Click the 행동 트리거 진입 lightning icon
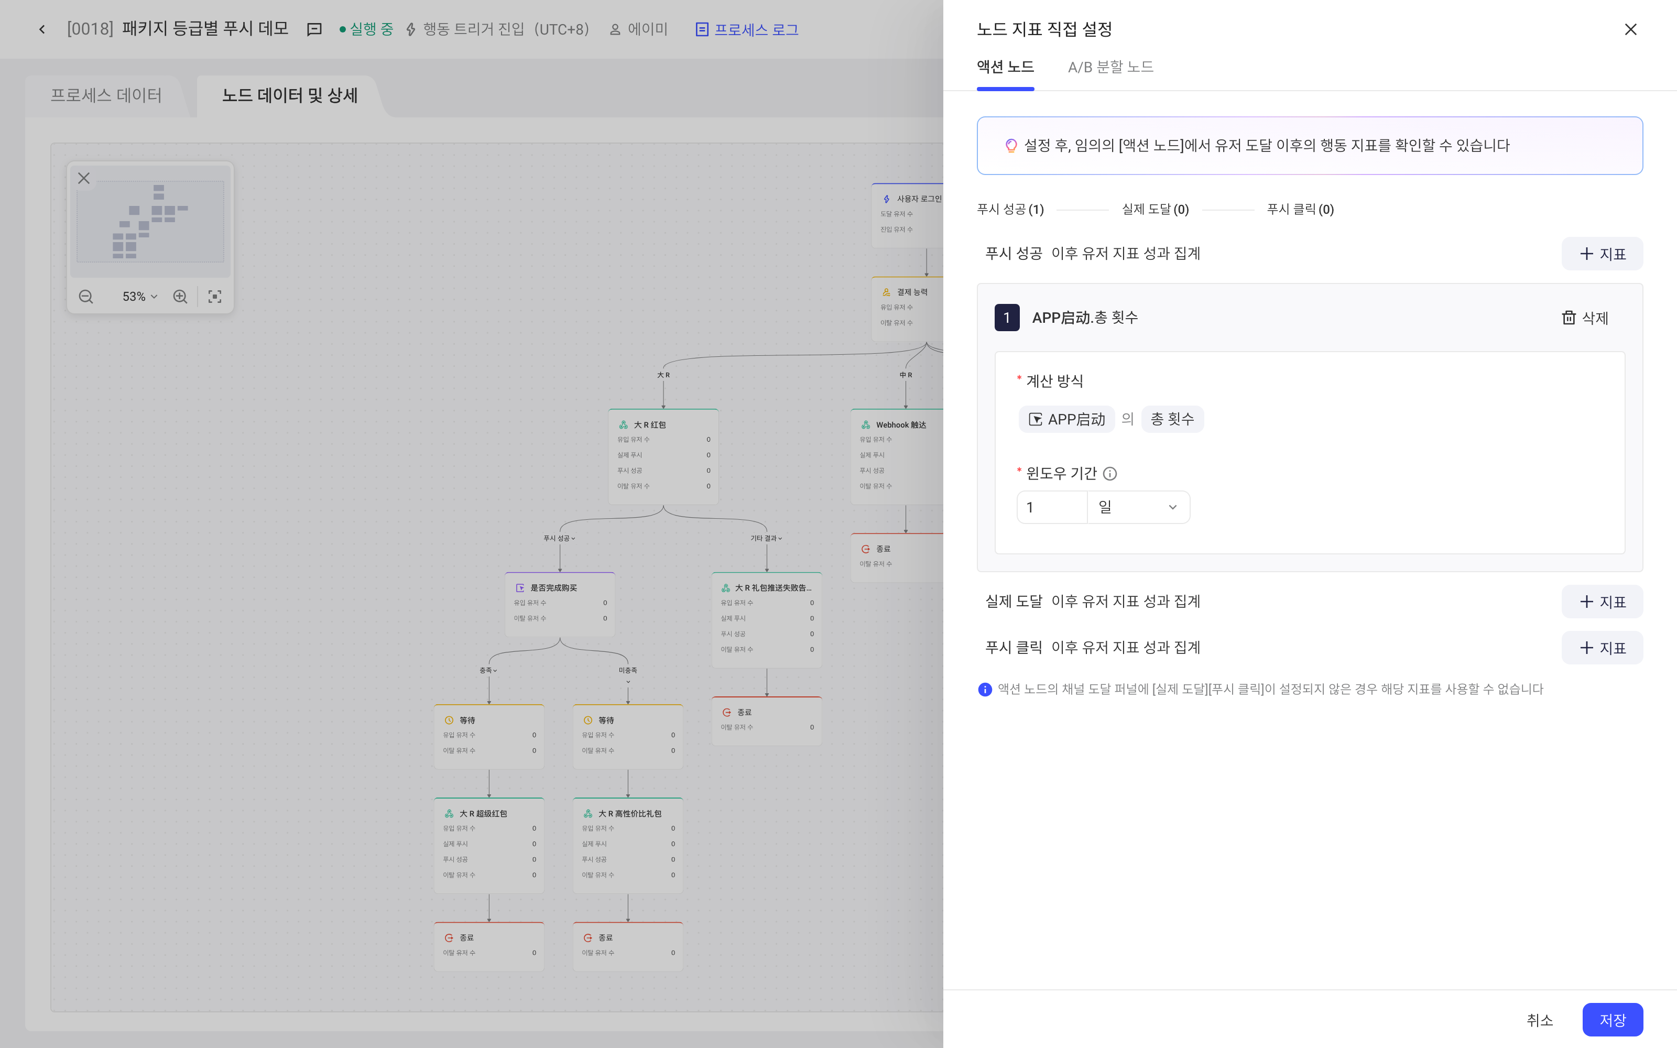The image size is (1677, 1048). 411,29
